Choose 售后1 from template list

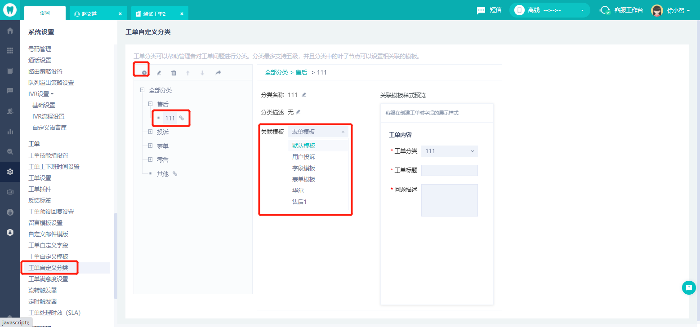click(318, 202)
